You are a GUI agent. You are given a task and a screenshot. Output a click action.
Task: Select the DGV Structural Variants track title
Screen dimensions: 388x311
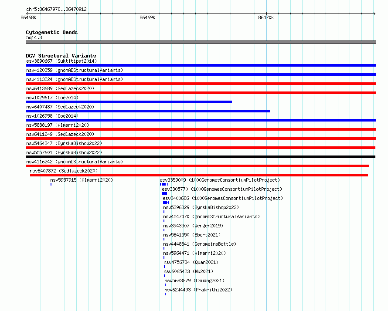(61, 56)
